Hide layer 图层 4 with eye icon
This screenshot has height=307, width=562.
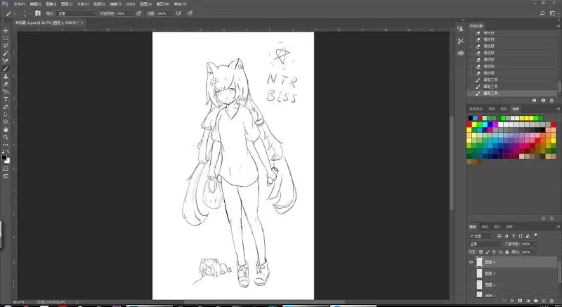click(471, 262)
